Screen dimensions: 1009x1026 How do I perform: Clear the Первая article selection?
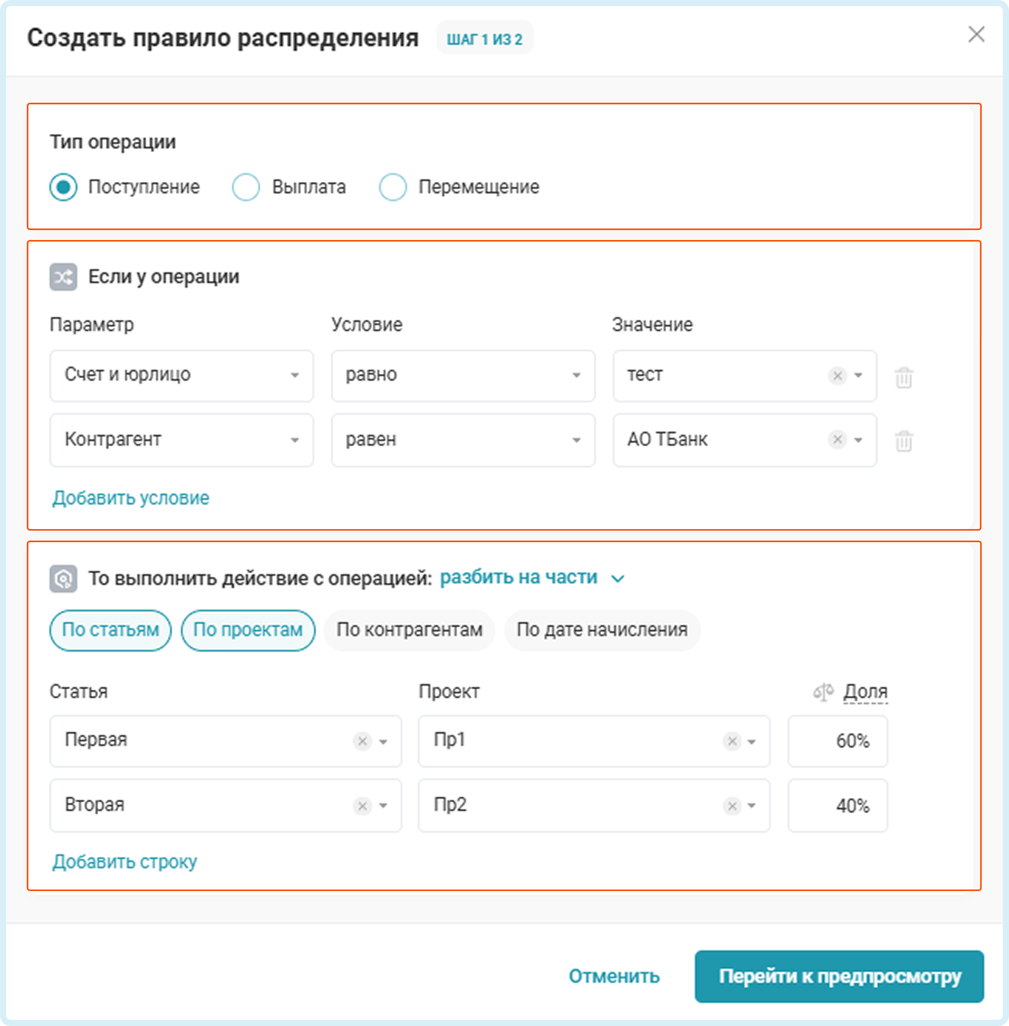[363, 741]
